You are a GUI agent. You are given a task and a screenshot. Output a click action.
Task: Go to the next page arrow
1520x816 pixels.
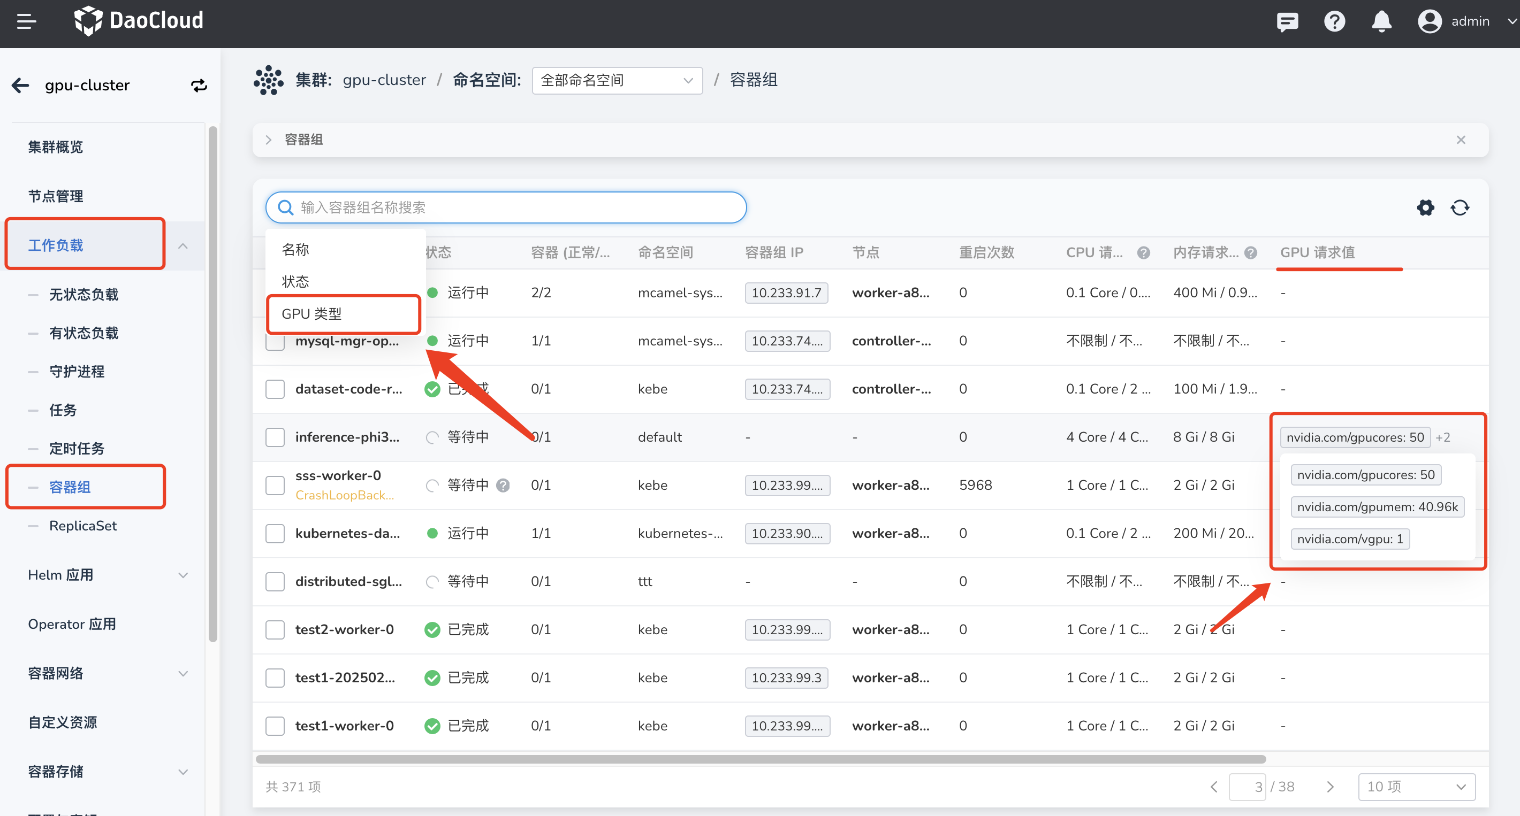tap(1330, 787)
